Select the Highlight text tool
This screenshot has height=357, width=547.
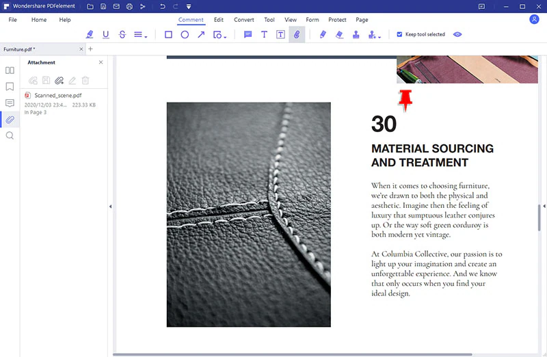[x=90, y=34]
